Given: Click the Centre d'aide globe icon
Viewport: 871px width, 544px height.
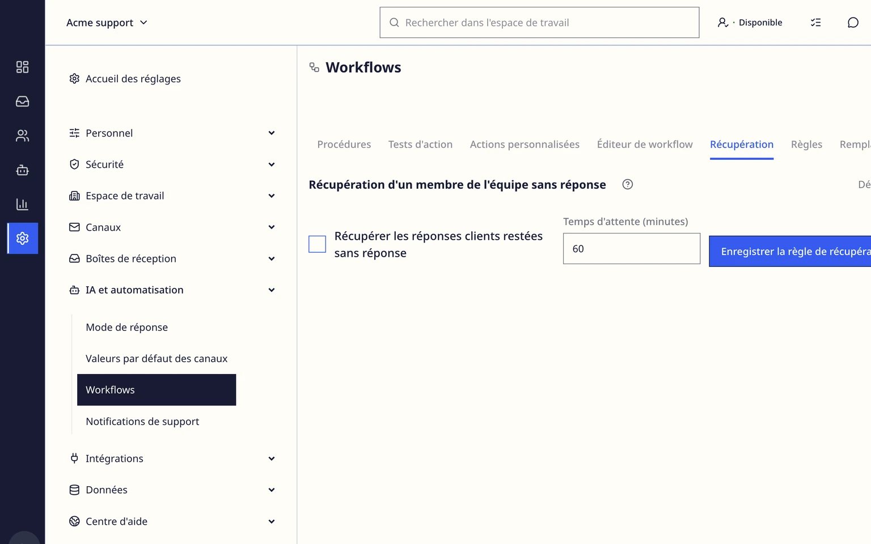Looking at the screenshot, I should [x=74, y=521].
